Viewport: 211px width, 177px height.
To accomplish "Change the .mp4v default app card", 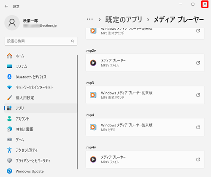I will (145, 159).
